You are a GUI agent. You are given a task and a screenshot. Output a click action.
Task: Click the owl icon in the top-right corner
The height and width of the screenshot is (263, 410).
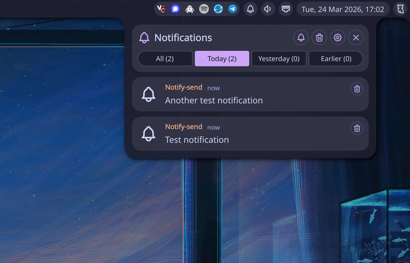pos(400,9)
